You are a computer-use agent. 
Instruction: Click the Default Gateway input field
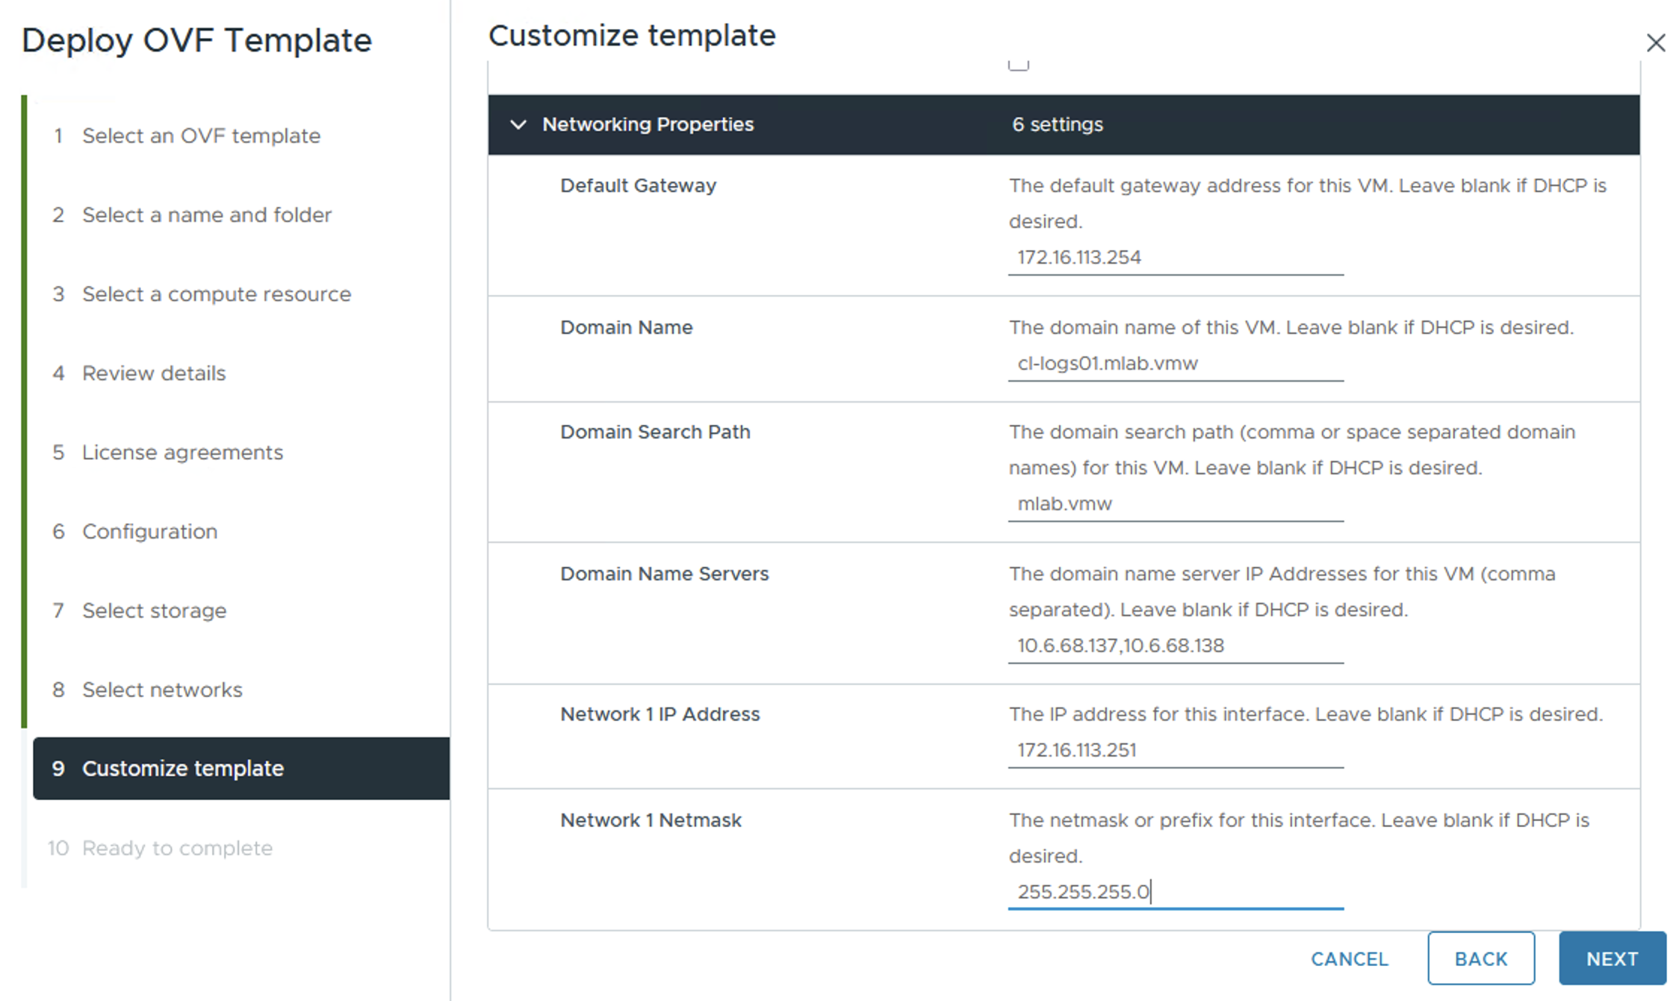(x=1175, y=258)
